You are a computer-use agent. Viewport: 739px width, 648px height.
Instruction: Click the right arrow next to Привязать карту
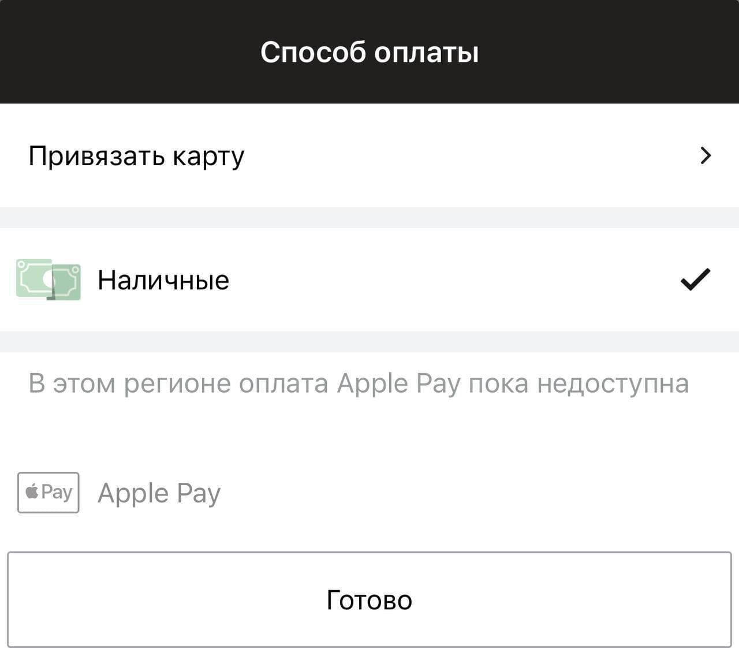(x=706, y=155)
